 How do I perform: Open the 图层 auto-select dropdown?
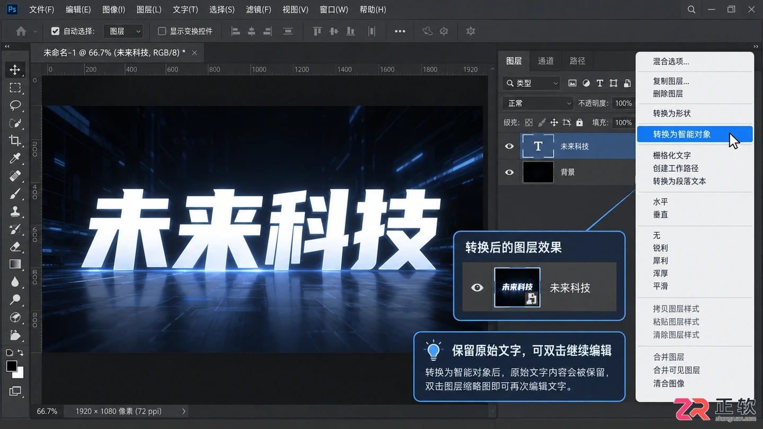[x=123, y=31]
